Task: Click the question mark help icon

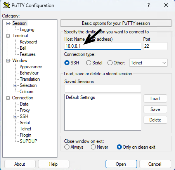Action: coord(149,5)
